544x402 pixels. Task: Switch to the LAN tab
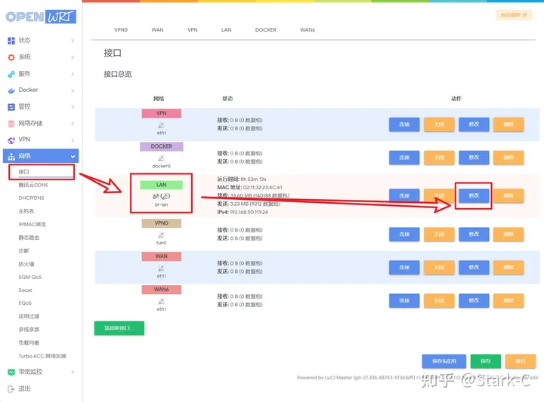coord(226,29)
